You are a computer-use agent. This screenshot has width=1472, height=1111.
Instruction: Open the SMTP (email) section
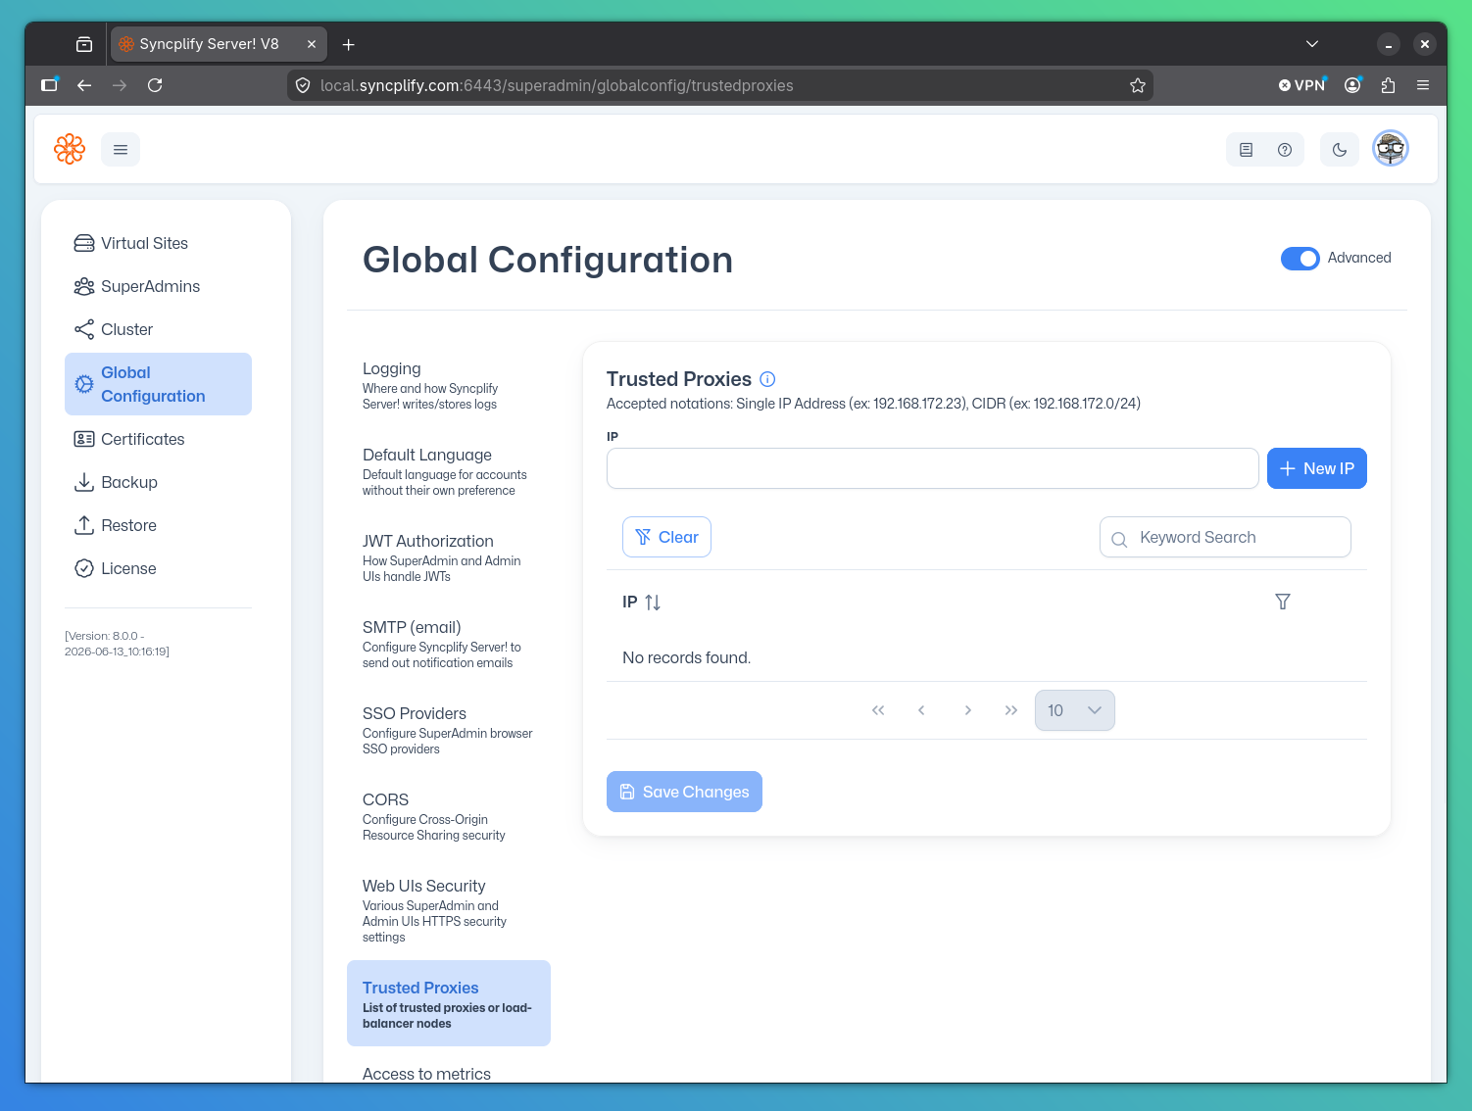pos(449,644)
